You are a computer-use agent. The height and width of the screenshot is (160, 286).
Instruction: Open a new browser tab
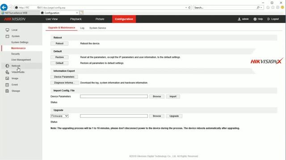click(81, 12)
